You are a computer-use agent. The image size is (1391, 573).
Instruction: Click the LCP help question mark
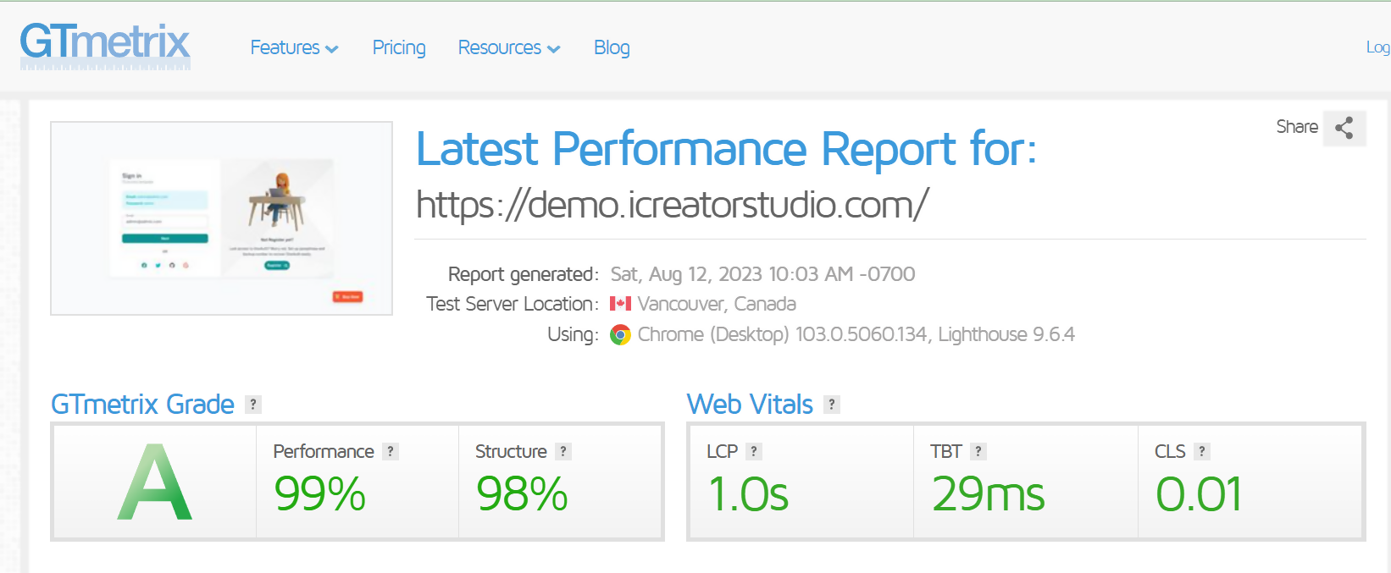pos(754,452)
